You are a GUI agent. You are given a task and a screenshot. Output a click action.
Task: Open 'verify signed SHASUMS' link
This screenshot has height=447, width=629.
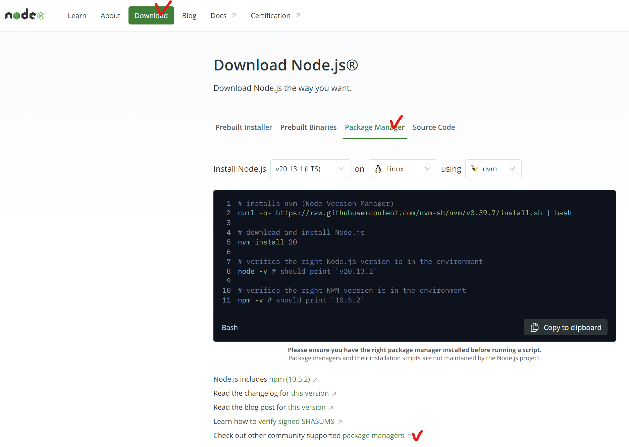[296, 421]
